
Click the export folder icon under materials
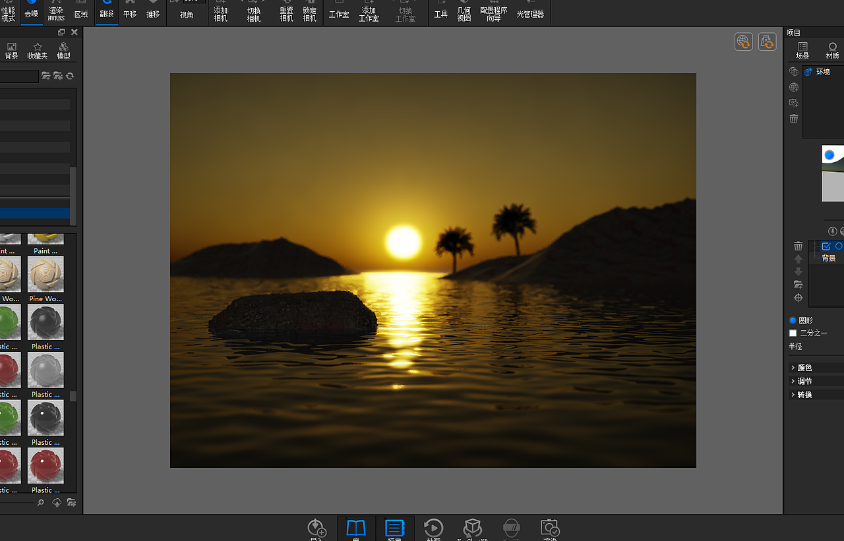(x=71, y=503)
